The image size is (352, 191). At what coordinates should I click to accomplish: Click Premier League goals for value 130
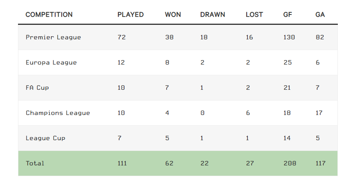(289, 37)
